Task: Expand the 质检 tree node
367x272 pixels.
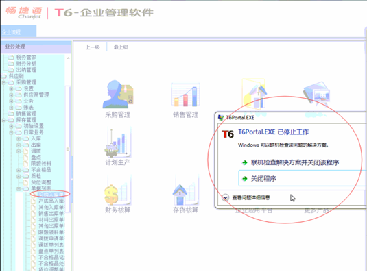Action: pyautogui.click(x=19, y=176)
